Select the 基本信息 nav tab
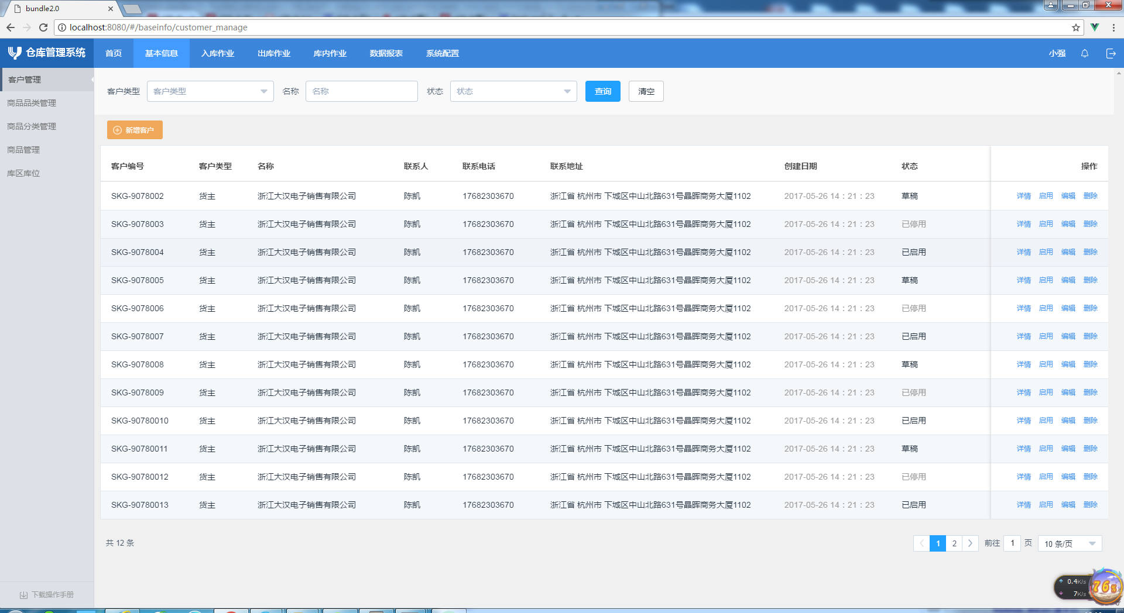 coord(162,53)
